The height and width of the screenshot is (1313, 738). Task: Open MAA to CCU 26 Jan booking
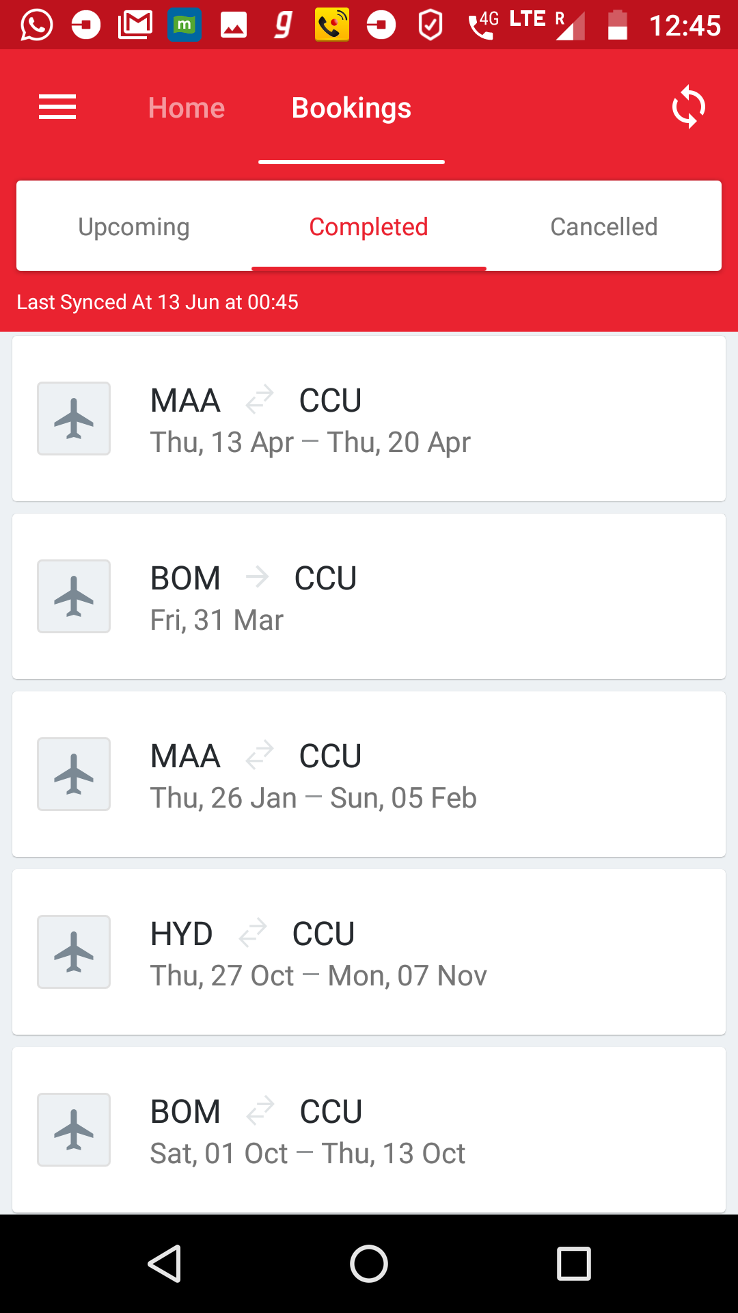coord(369,774)
